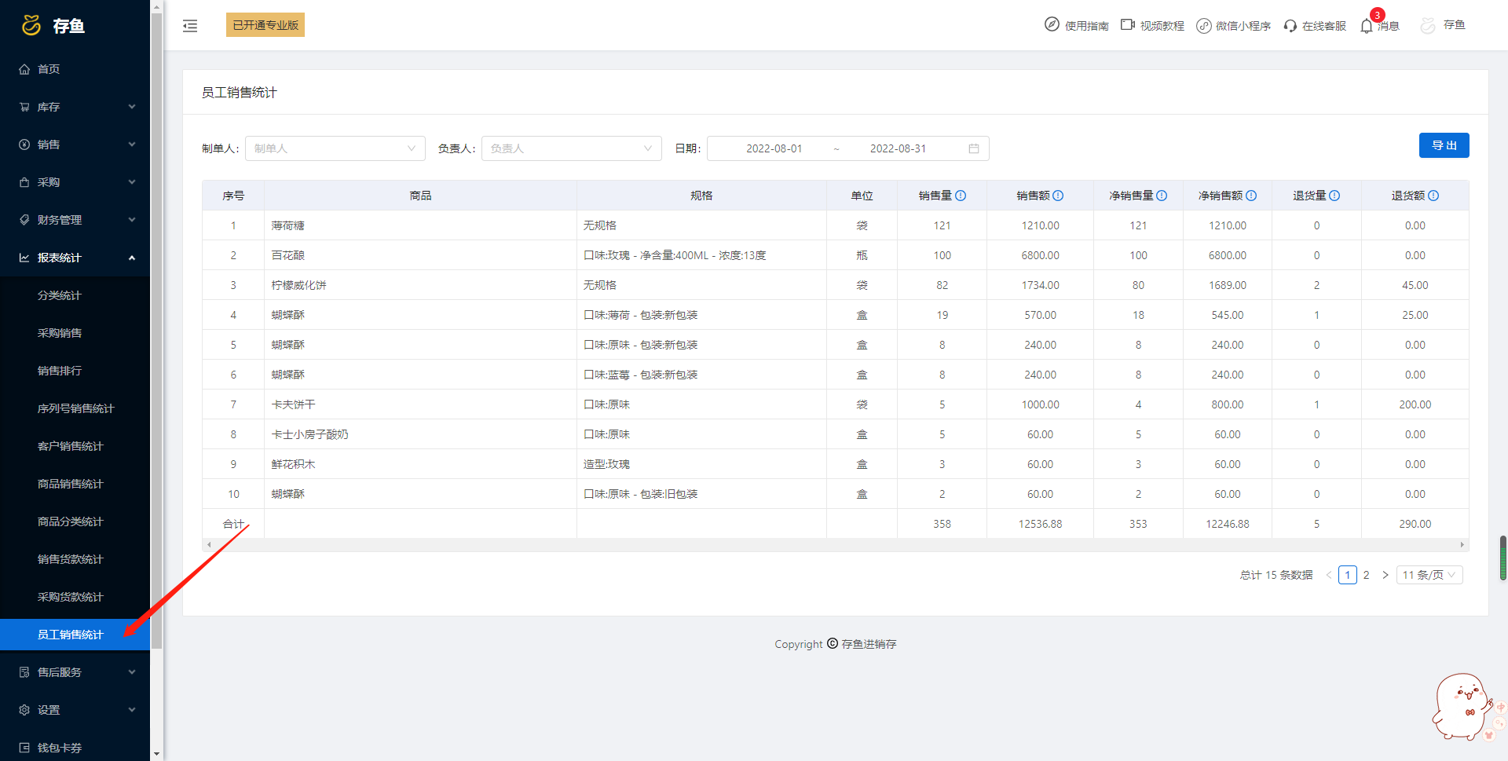
Task: Expand the 设置 menu chevron
Action: [x=132, y=710]
